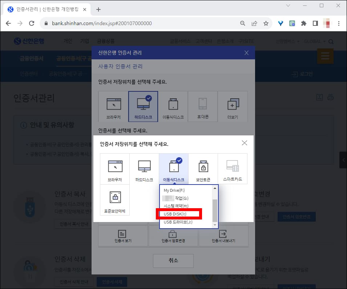Select the 스마트카드 (smart card) storage icon
The image size is (347, 289).
tap(232, 169)
